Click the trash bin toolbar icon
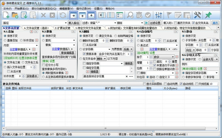Screen dimensions: 222x138 click(x=139, y=15)
